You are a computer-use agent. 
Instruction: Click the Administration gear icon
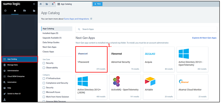(x=5, y=71)
